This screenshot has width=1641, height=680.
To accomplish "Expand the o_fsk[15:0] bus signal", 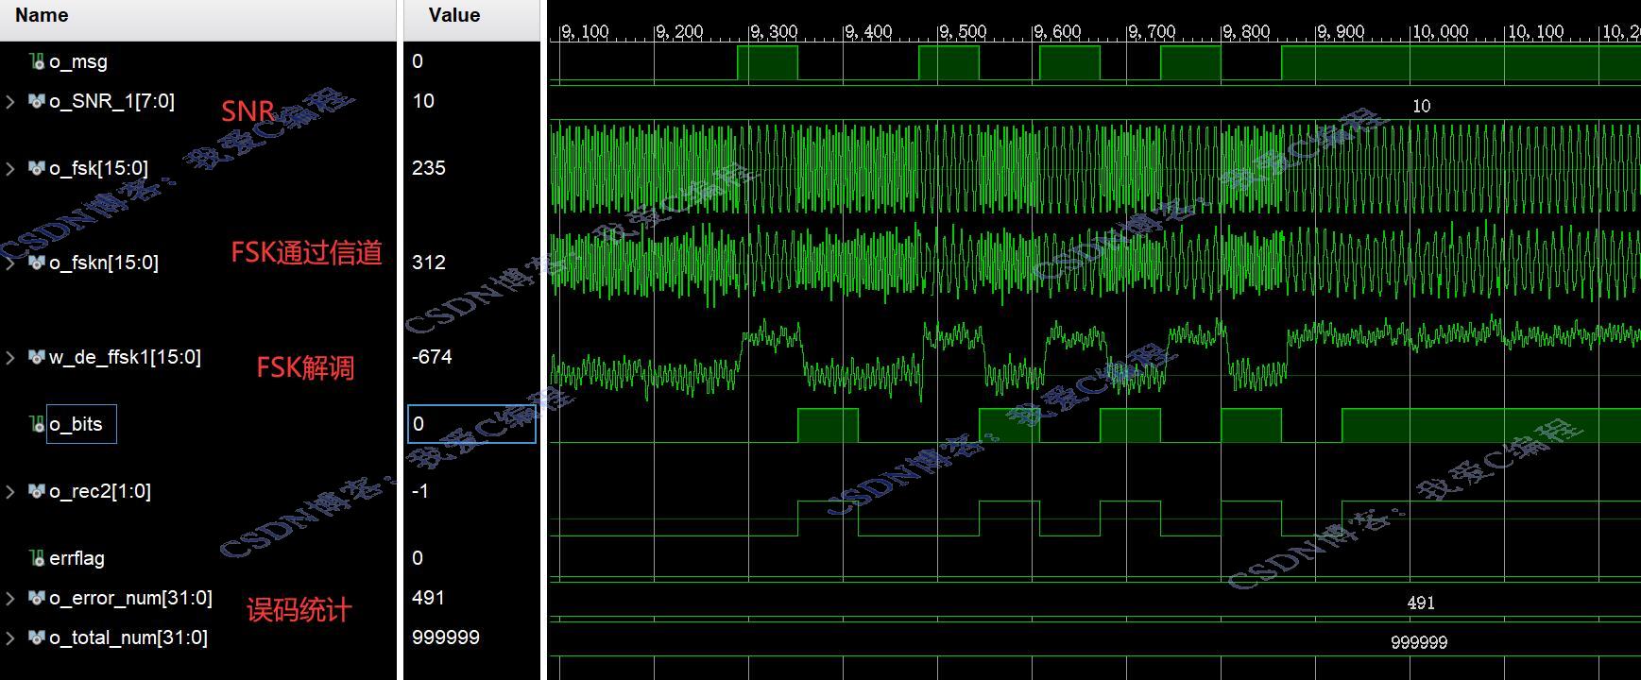I will 10,168.
